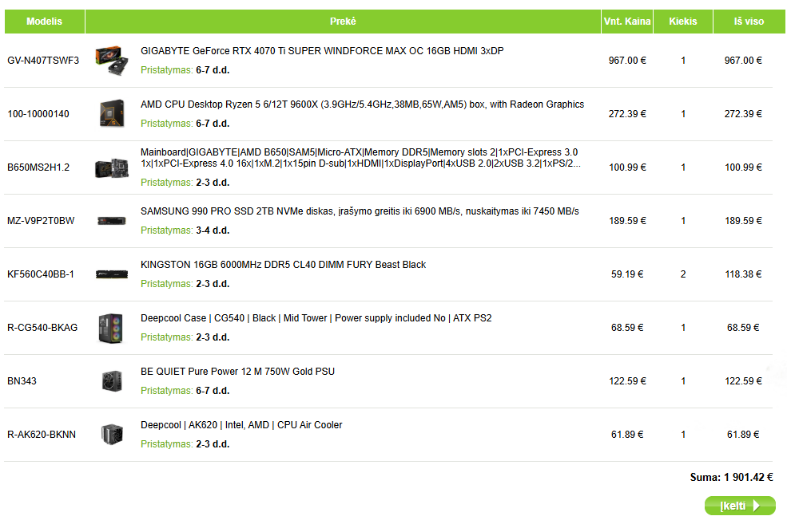Click the 3-4 d.d. delivery time for Samsung SSD
The height and width of the screenshot is (520, 787).
(x=213, y=230)
